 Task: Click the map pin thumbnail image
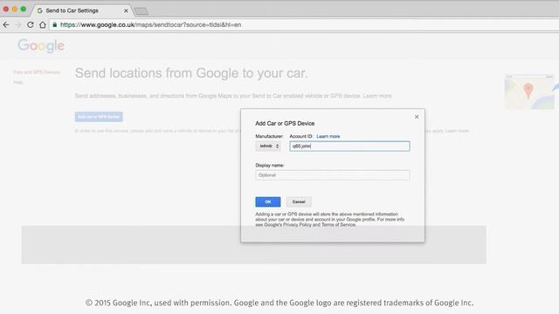(530, 92)
